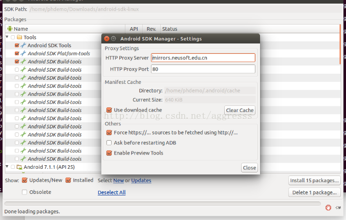Collapse the Android 7.1.1 (API 25) group

(x=7, y=167)
